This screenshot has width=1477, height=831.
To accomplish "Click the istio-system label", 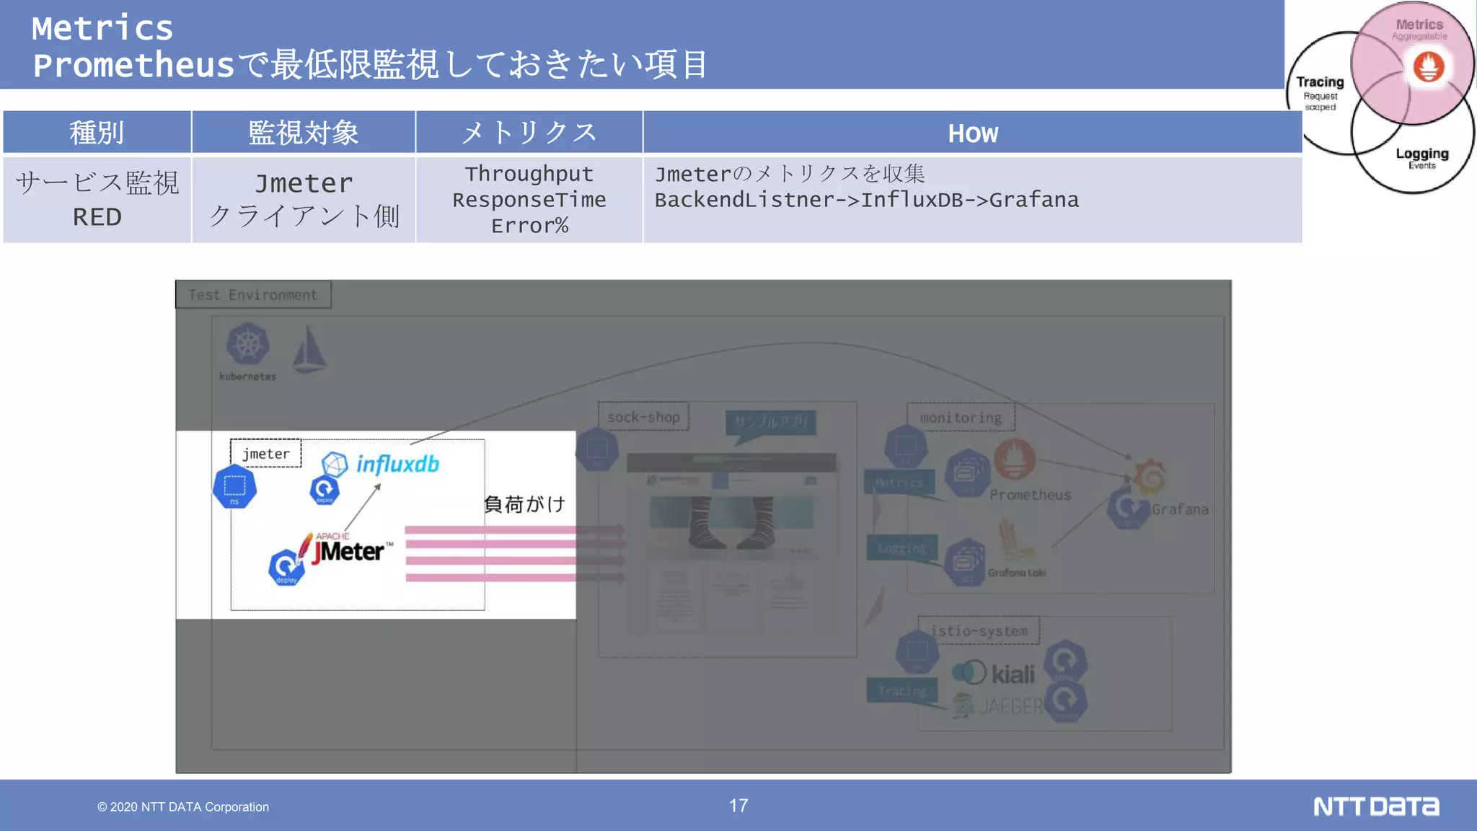I will click(979, 631).
